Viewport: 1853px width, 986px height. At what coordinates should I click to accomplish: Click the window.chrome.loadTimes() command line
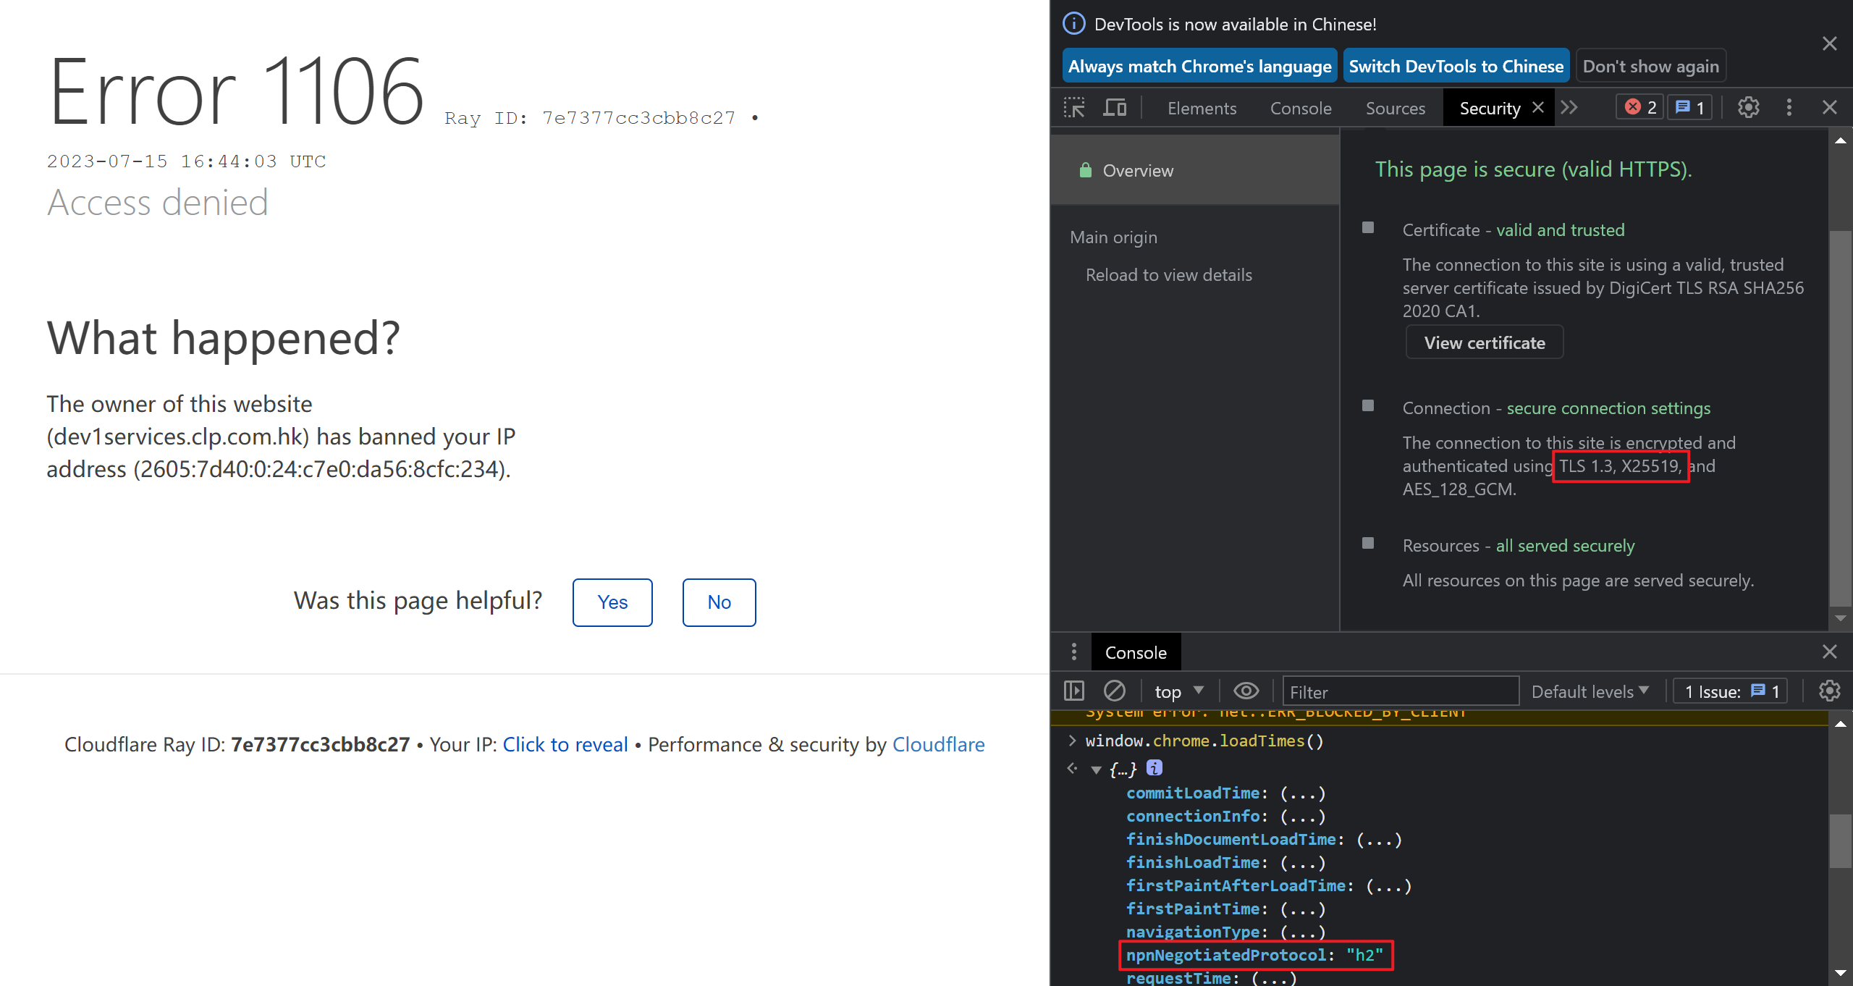1204,741
